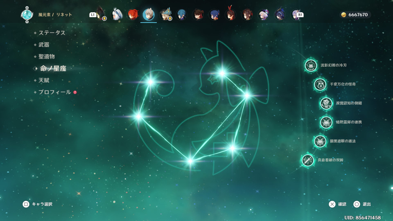
Task: Select the small white-haired portrait with purple hat
Action: (263, 15)
